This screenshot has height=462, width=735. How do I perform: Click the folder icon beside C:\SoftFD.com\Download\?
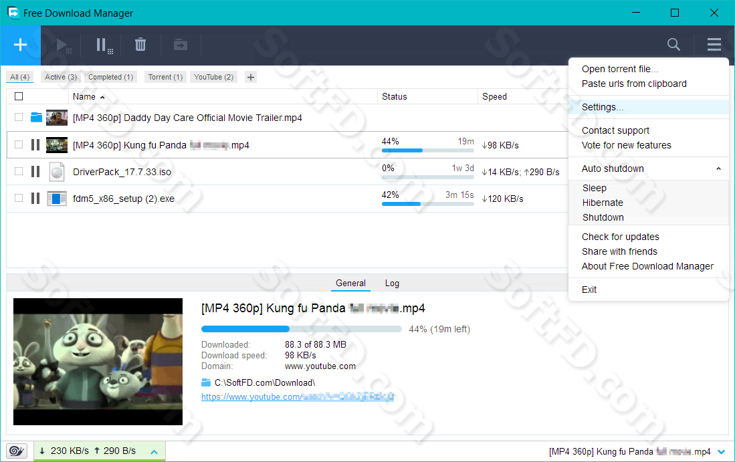206,383
